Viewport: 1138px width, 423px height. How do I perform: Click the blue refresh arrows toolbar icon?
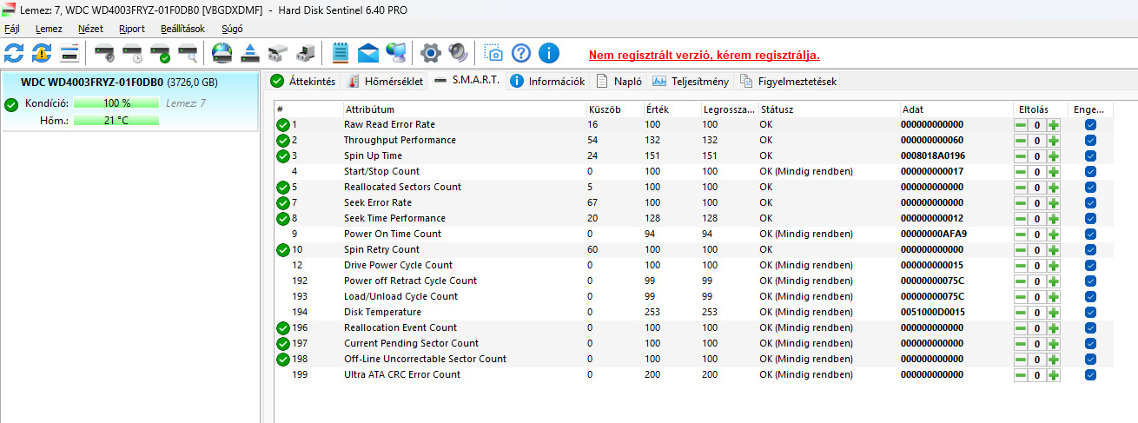(x=14, y=53)
